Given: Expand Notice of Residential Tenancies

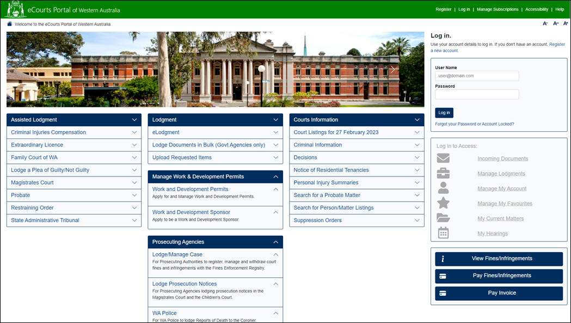Looking at the screenshot, I should coord(357,170).
